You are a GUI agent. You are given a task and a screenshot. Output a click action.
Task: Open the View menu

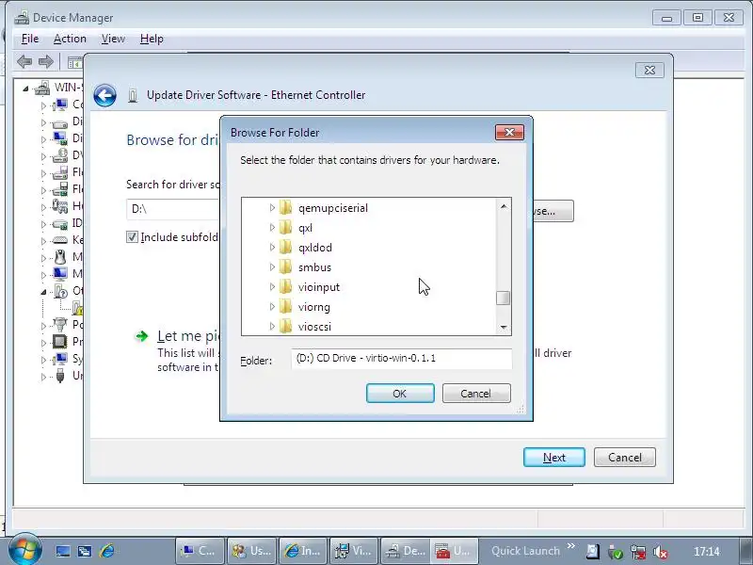point(113,39)
